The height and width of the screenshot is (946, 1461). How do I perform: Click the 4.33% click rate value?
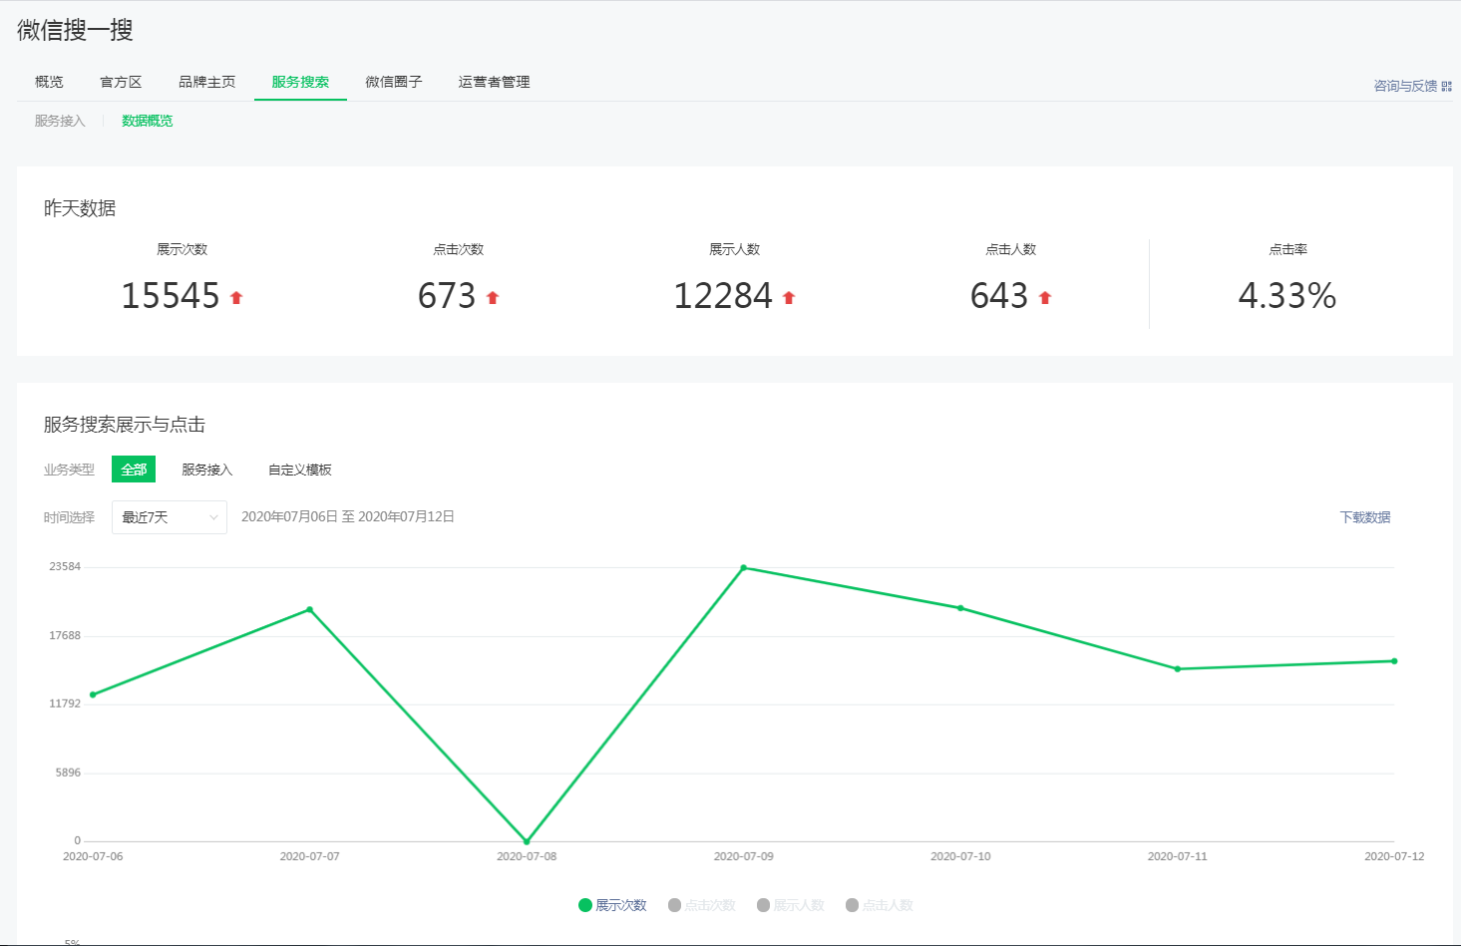click(1287, 296)
